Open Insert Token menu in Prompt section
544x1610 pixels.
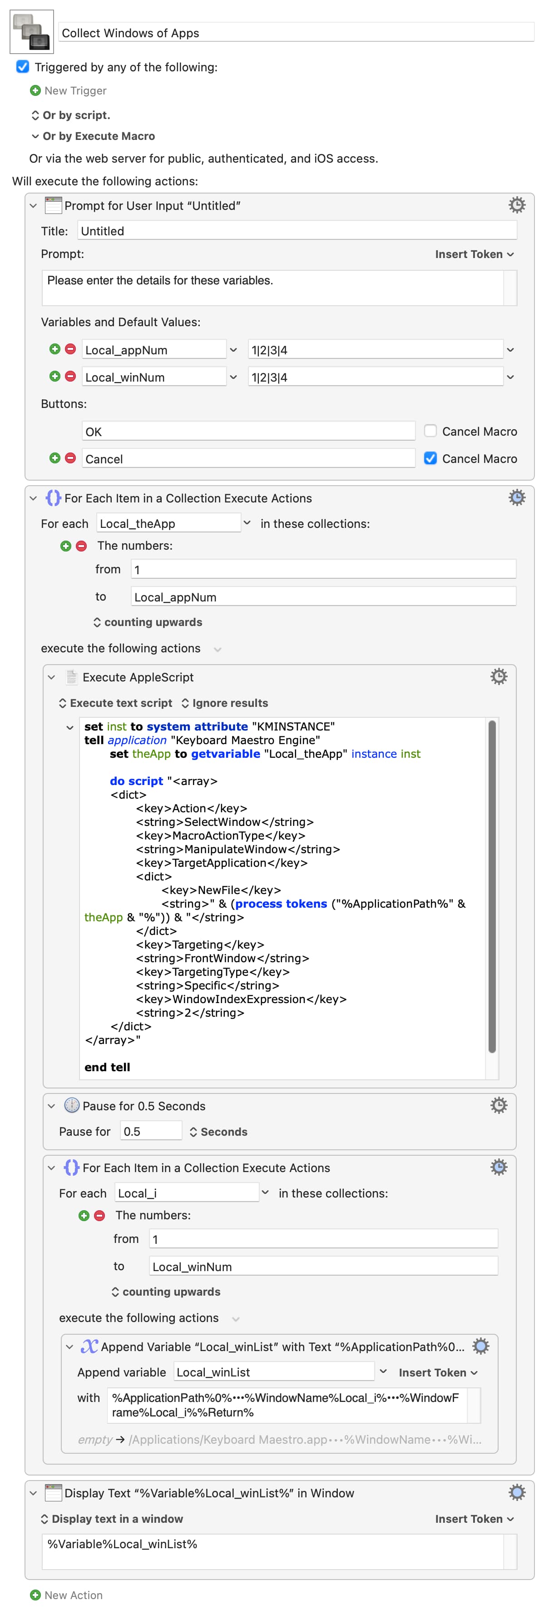(474, 254)
